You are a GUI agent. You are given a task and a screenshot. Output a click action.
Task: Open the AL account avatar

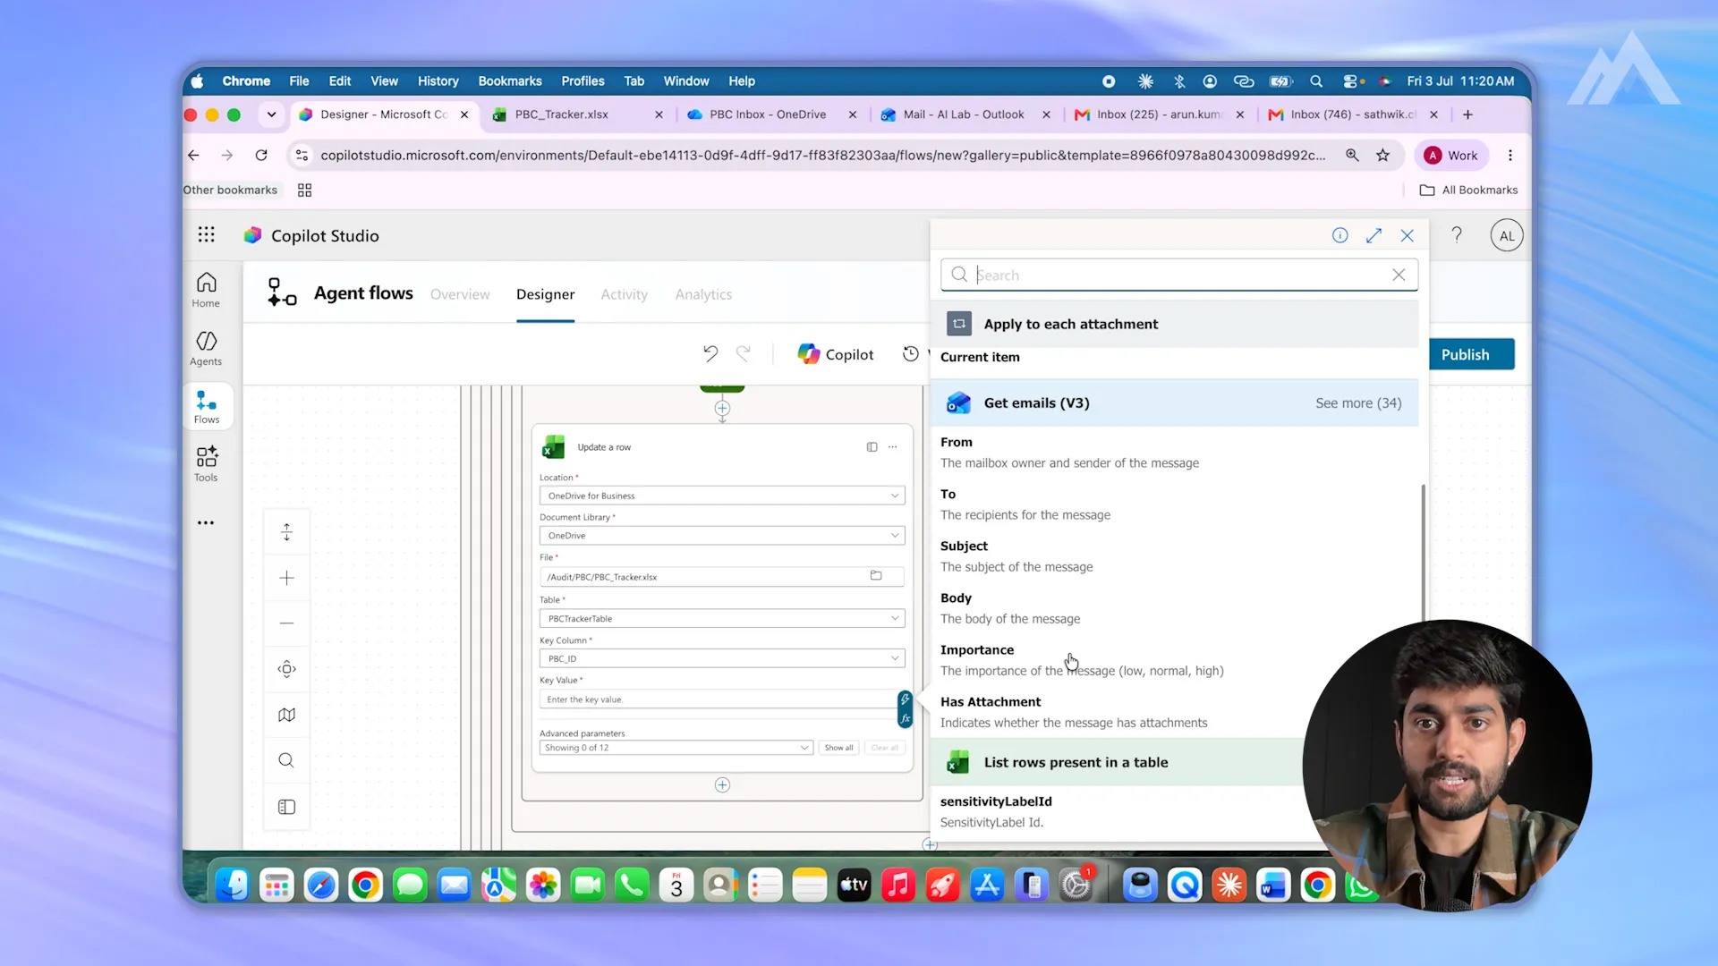(x=1507, y=235)
